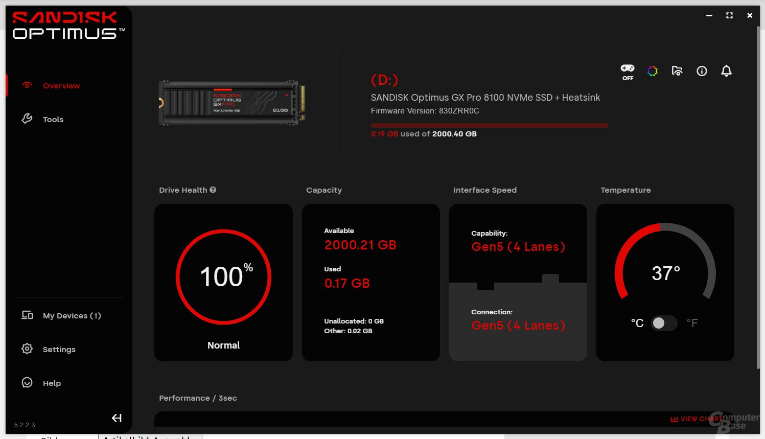Click the Tools wrench icon
The image size is (765, 439).
click(27, 119)
